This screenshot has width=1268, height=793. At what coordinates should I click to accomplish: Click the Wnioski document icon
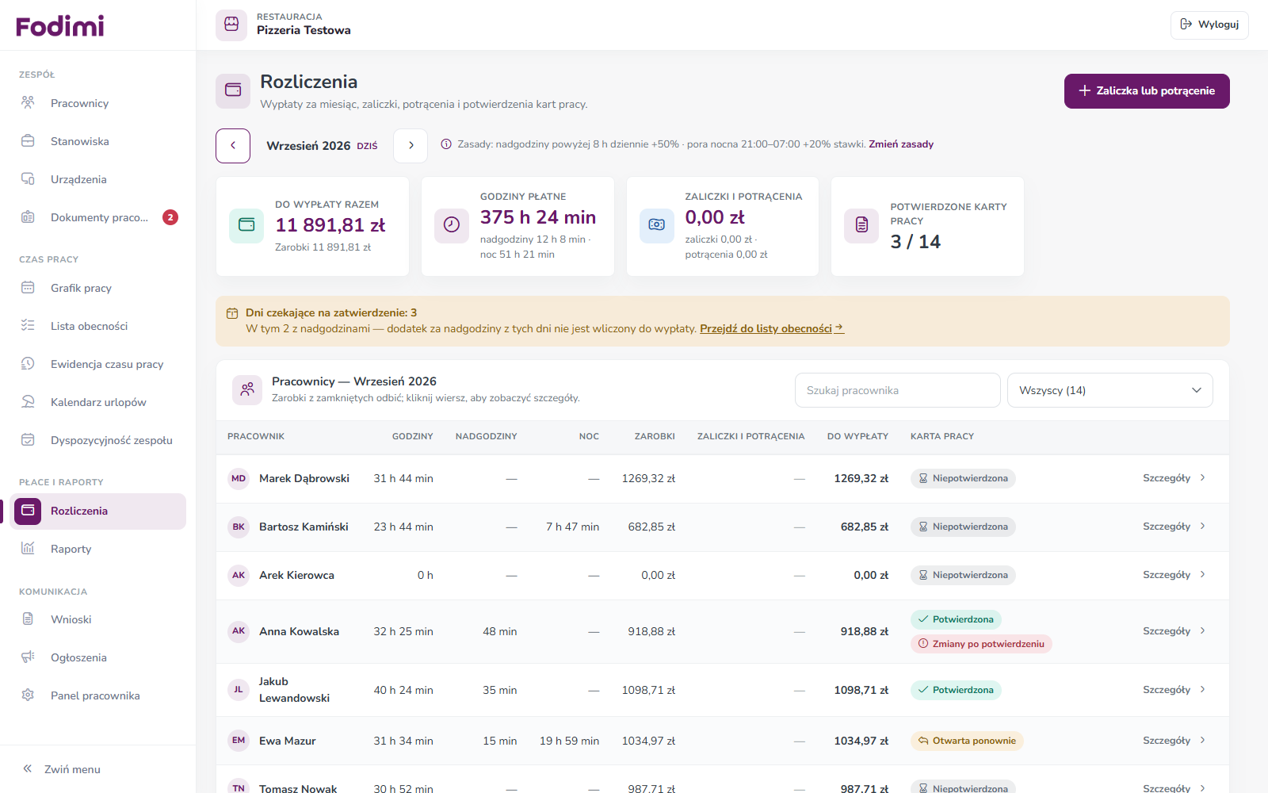28,619
